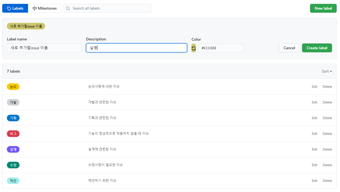Click the 새로 추가할issue 이름 preview chip
This screenshot has height=192, width=340.
pyautogui.click(x=26, y=26)
